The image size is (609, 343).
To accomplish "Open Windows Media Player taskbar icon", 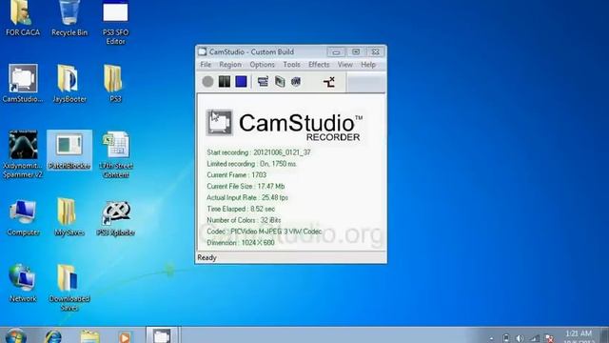I will (125, 336).
